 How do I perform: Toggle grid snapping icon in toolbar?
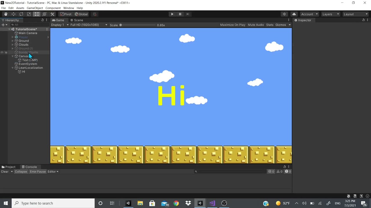[94, 14]
